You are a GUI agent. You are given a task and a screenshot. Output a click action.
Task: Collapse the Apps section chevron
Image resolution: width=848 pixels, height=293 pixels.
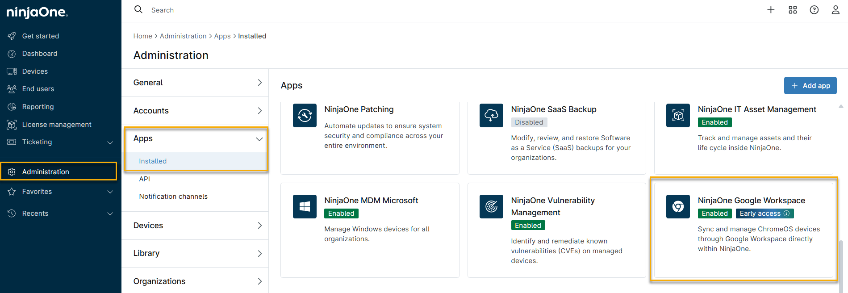(x=259, y=139)
